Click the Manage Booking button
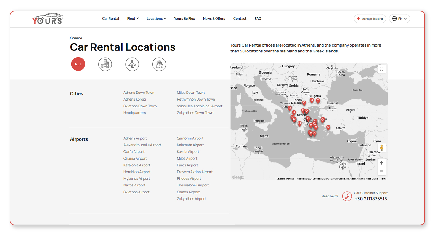 click(370, 19)
